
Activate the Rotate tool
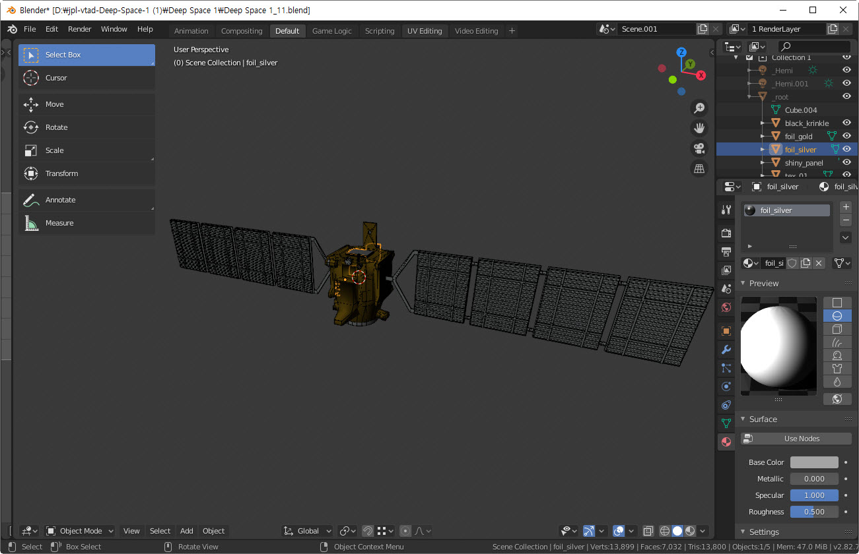86,127
